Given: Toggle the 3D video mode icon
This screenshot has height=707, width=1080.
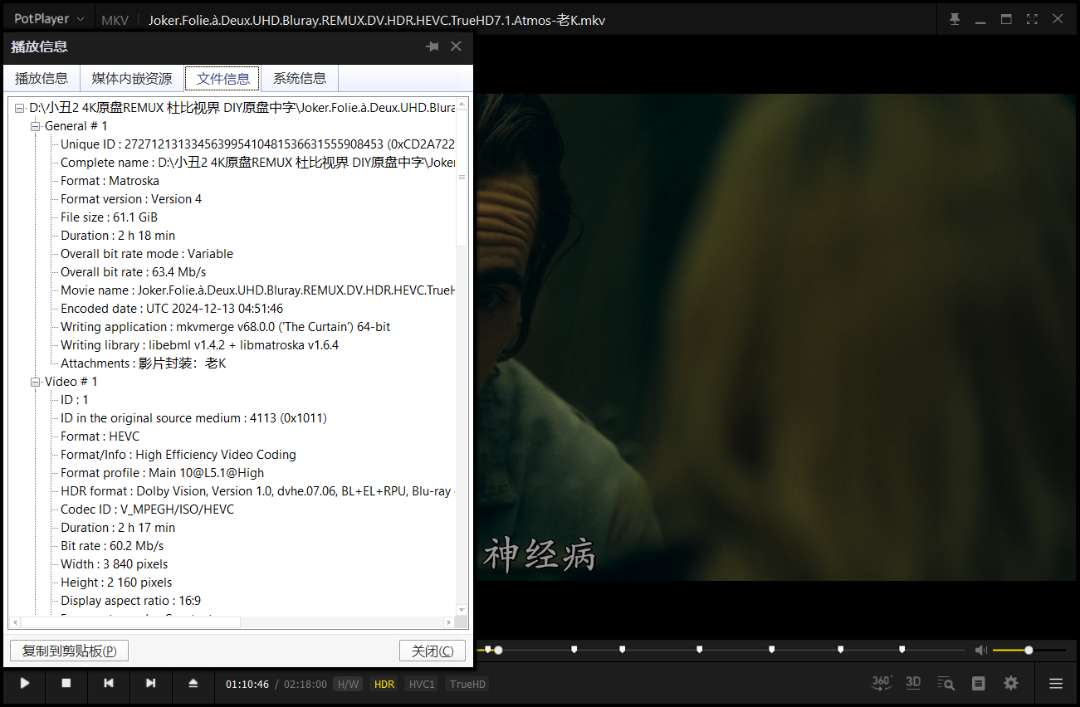Looking at the screenshot, I should [913, 683].
